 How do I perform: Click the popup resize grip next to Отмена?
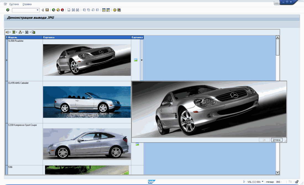pyautogui.click(x=285, y=141)
